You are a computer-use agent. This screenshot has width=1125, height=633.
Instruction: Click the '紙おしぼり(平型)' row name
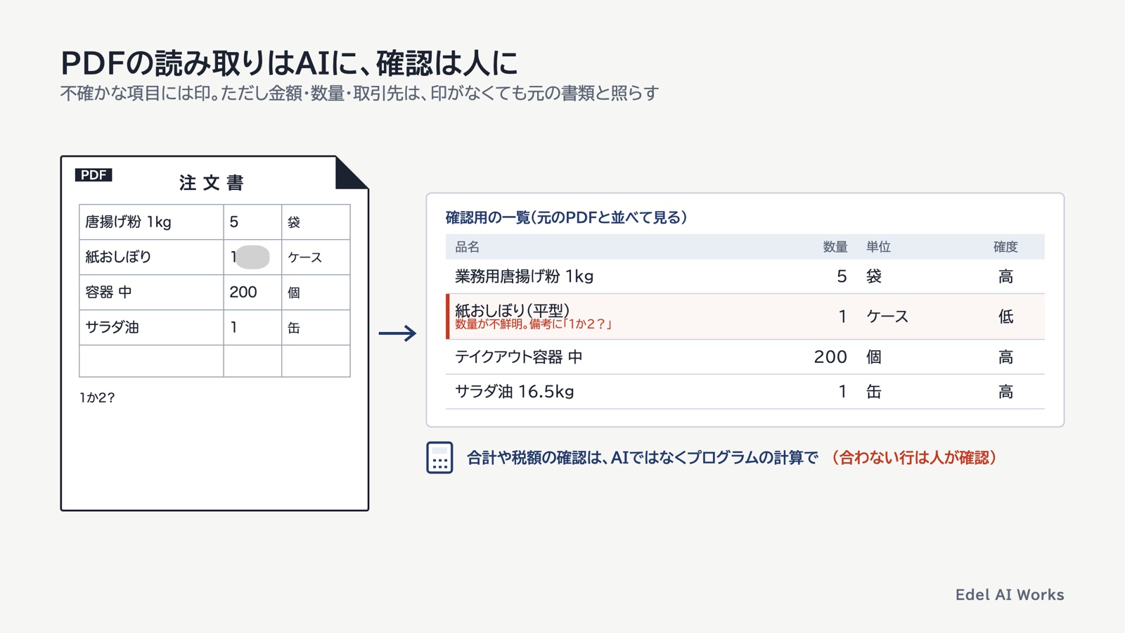click(513, 310)
